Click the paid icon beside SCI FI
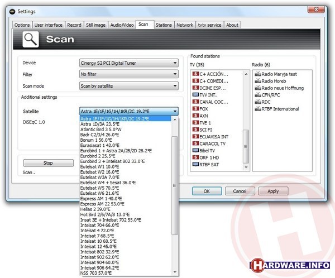 pos(195,130)
